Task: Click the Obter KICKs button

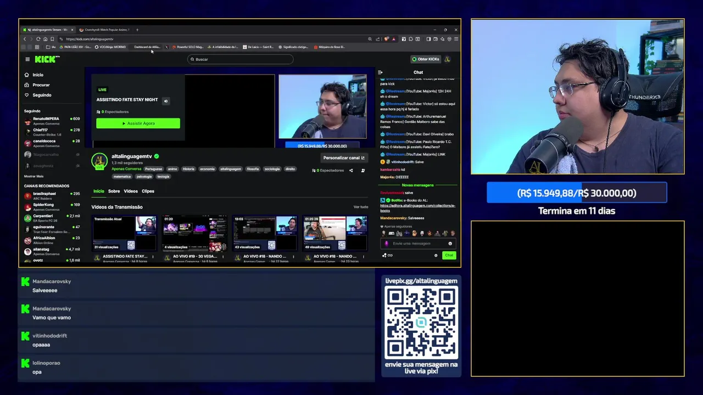Action: coord(426,59)
